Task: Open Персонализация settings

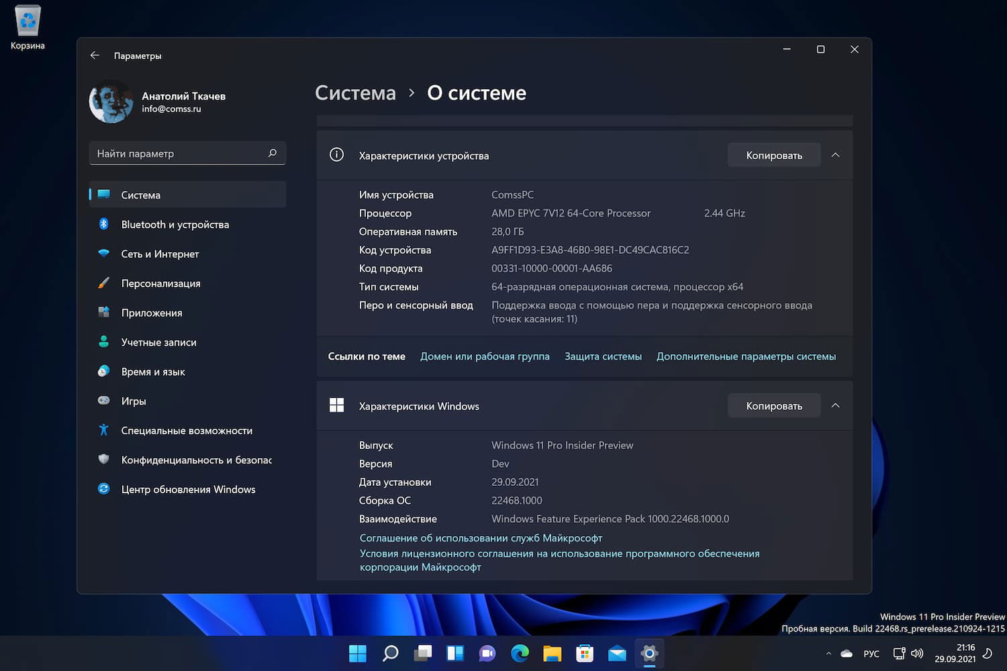Action: 160,283
